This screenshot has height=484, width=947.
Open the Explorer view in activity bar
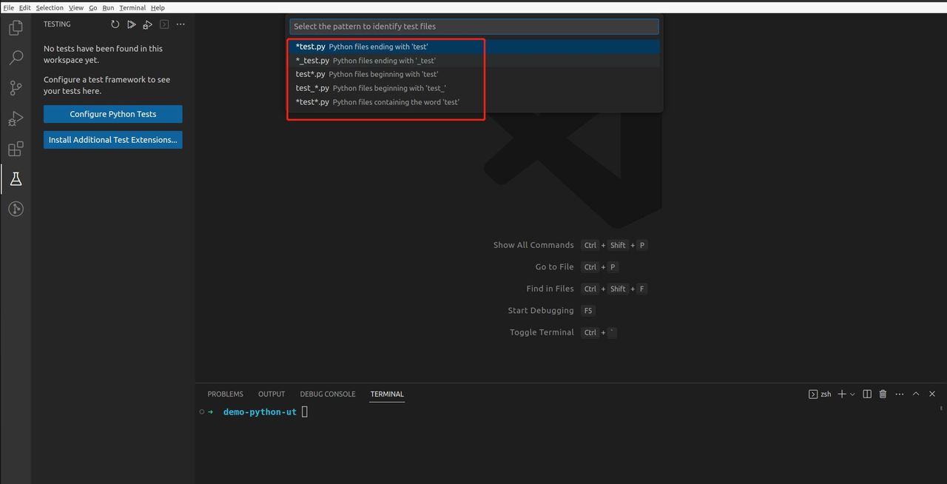(16, 28)
